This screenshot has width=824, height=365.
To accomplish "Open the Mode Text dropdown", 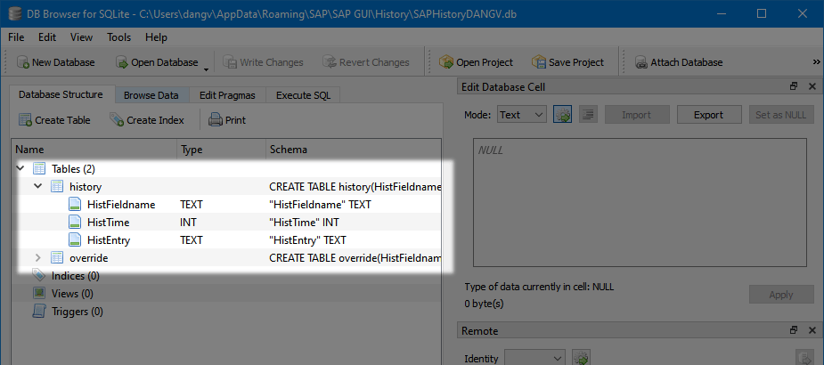I will click(521, 115).
